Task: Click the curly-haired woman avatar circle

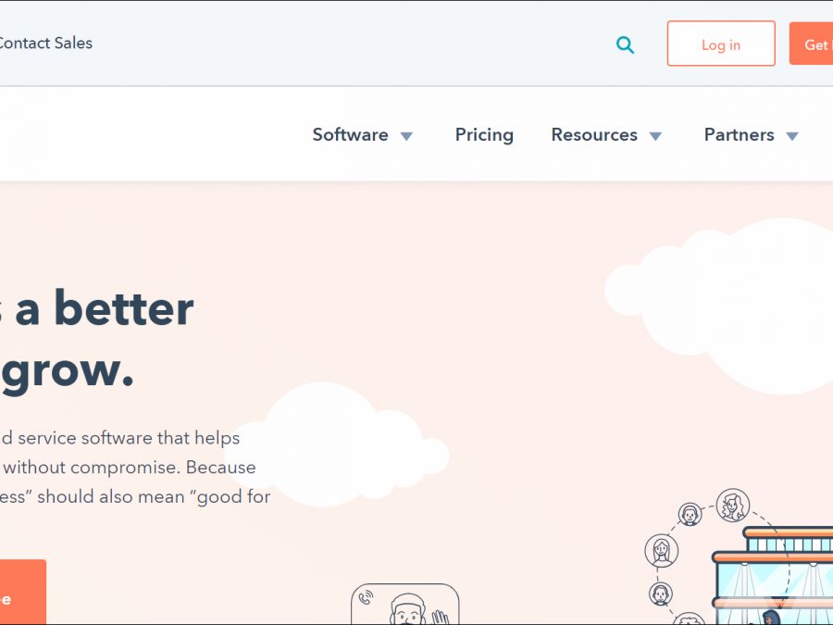Action: click(x=732, y=506)
